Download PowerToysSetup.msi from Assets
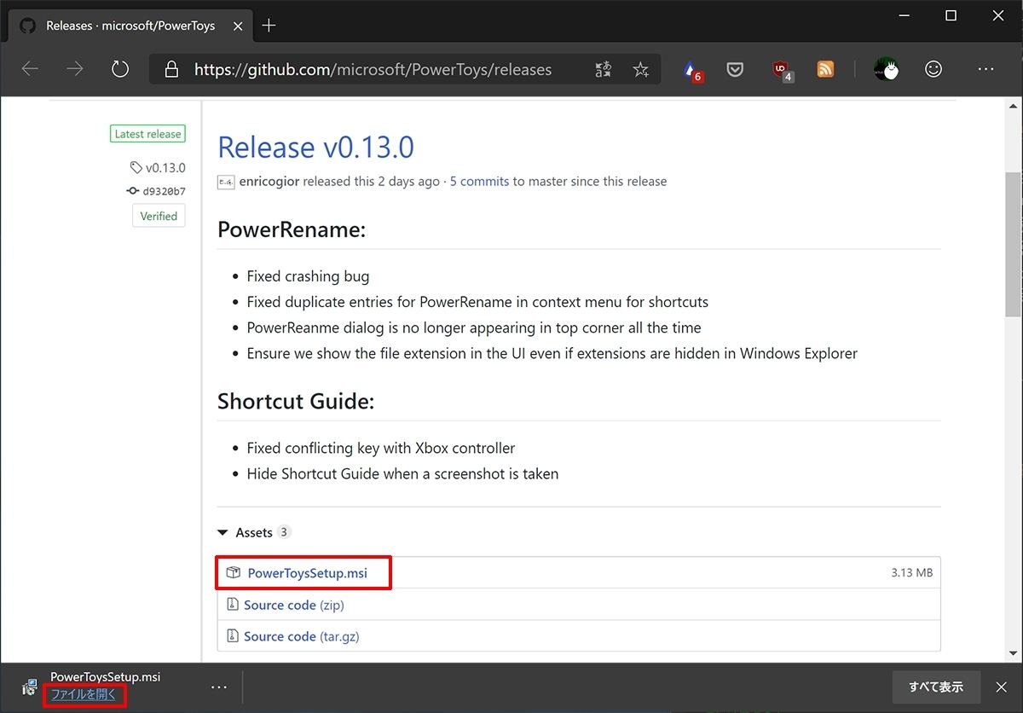 (x=308, y=573)
